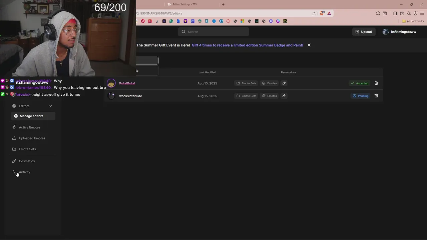
Task: Click the Cosmetics brush icon
Action: coord(14,161)
